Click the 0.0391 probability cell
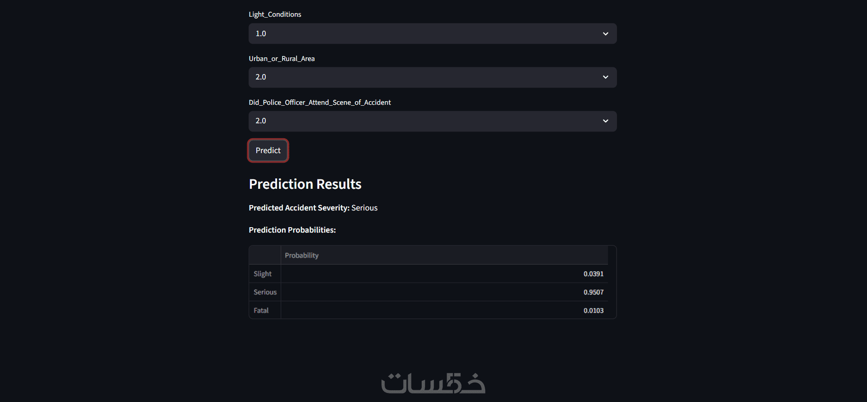 [593, 274]
